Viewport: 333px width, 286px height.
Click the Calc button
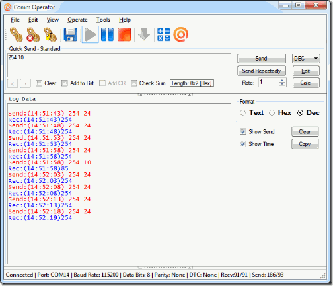coord(306,83)
